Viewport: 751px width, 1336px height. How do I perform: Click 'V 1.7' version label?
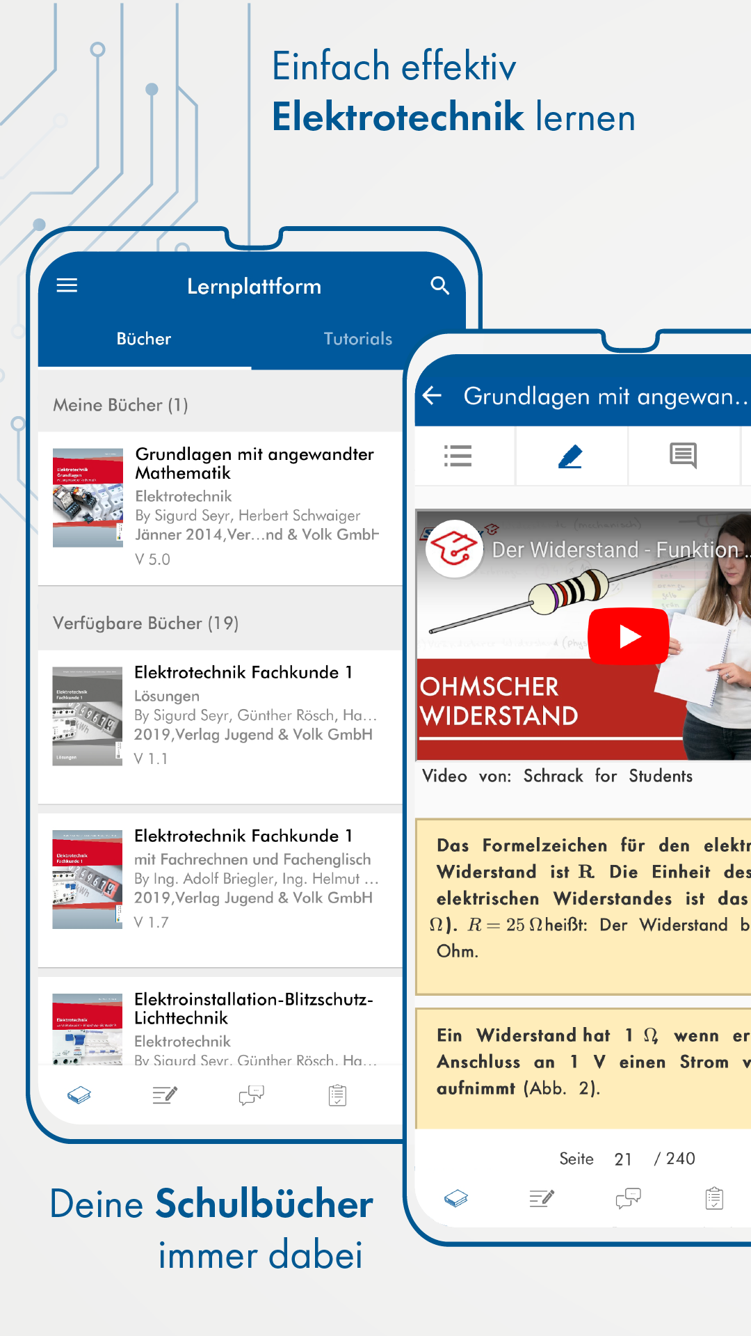pos(152,922)
